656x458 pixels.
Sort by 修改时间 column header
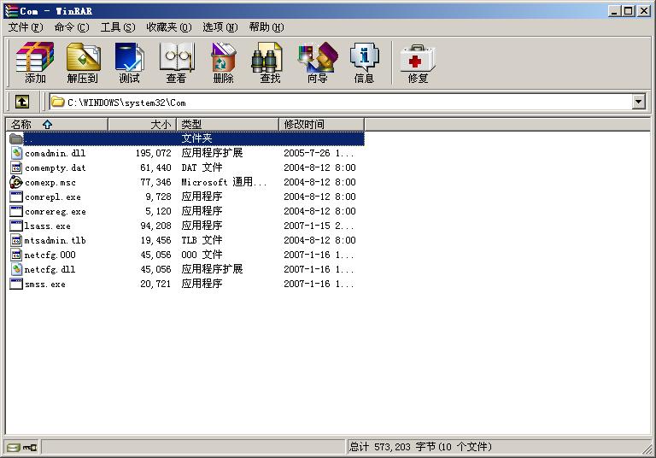[321, 125]
